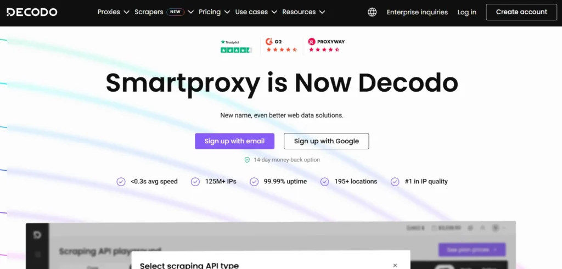The image size is (562, 269).
Task: Open the Trustpilot rating badge
Action: (236, 46)
